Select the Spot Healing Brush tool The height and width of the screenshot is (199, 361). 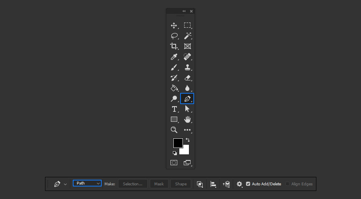click(187, 57)
